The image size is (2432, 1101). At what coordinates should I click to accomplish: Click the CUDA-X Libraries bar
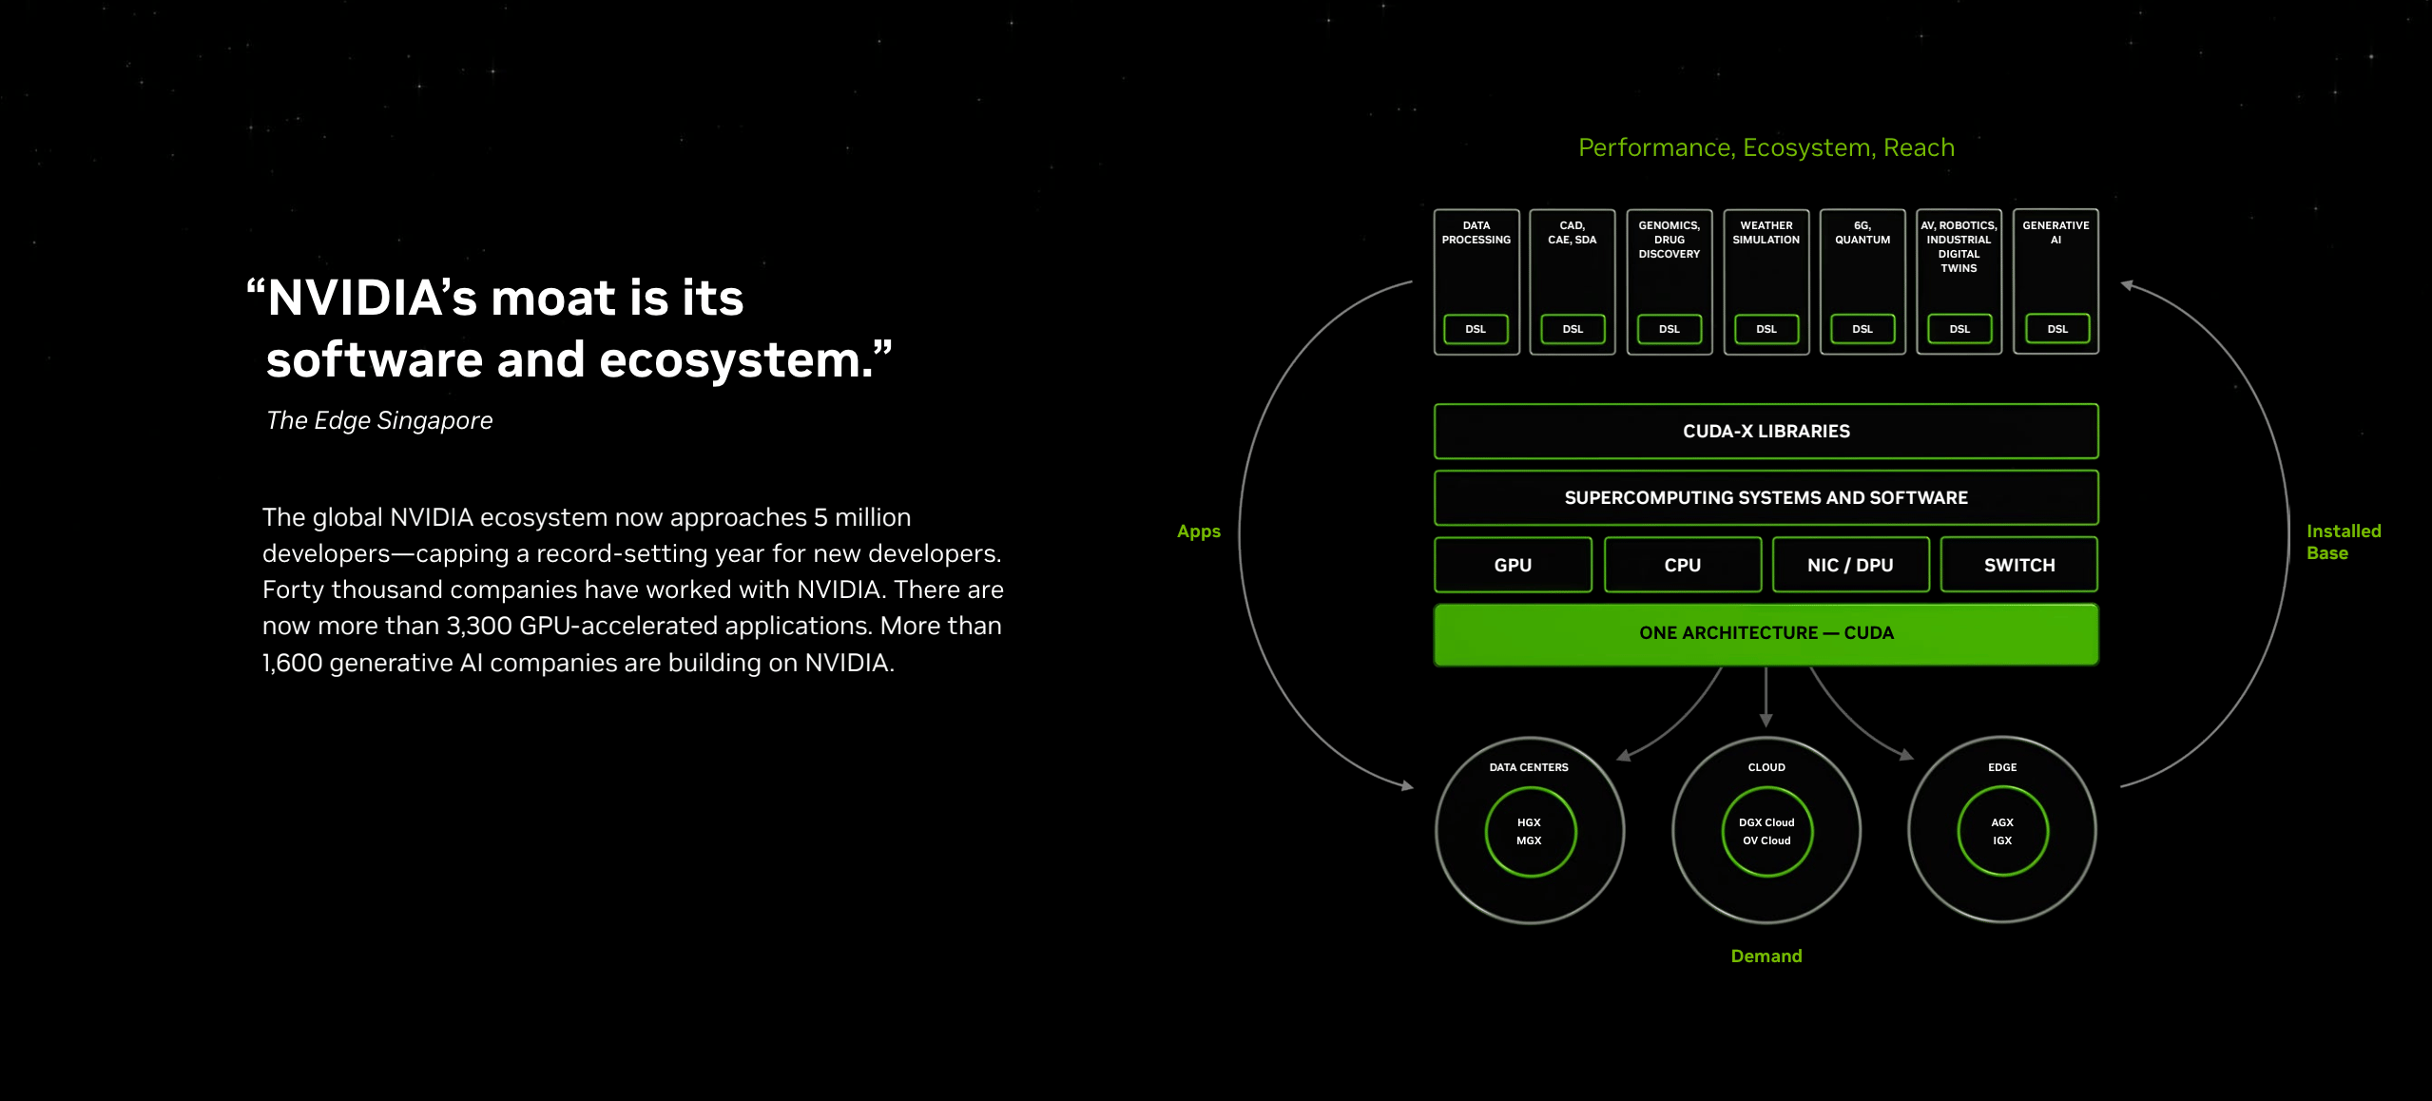pos(1766,432)
